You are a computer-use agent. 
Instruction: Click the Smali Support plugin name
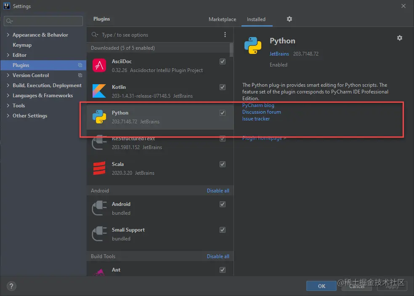(128, 230)
